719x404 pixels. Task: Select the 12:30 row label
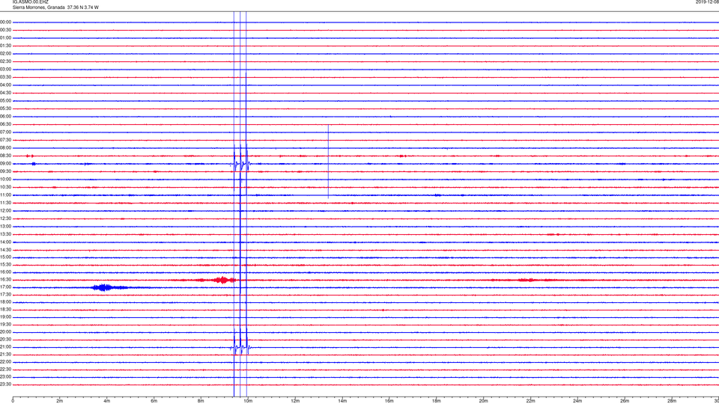tap(5, 218)
